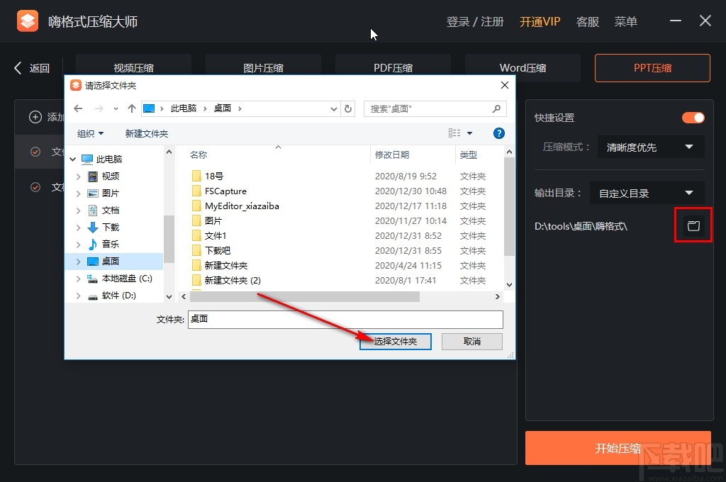Click the search magnifier icon
The width and height of the screenshot is (726, 482).
coord(496,109)
